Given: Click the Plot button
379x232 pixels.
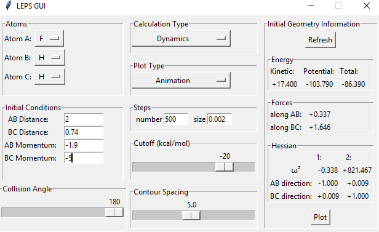Looking at the screenshot, I should (321, 217).
